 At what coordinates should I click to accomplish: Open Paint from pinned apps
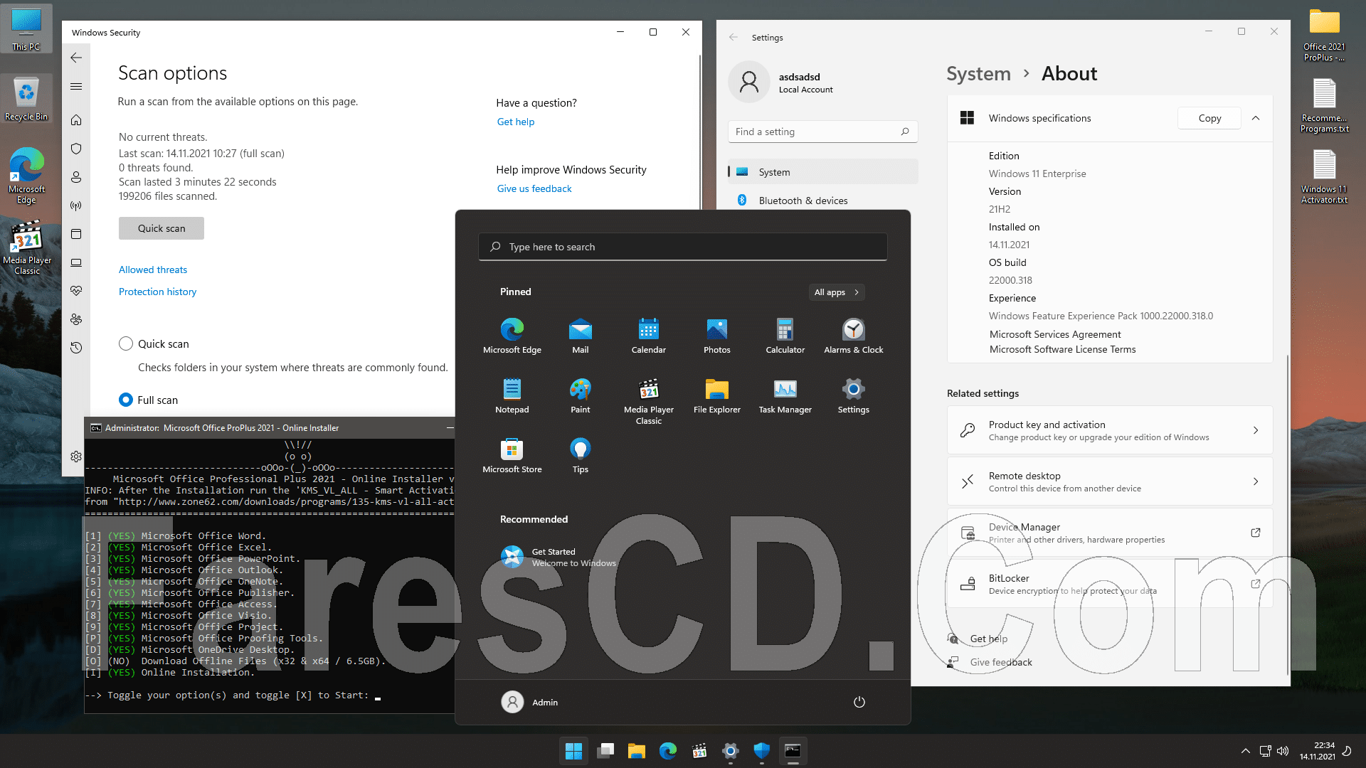tap(581, 395)
